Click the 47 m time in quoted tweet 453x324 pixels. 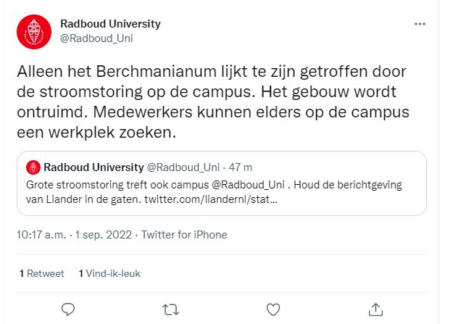241,167
